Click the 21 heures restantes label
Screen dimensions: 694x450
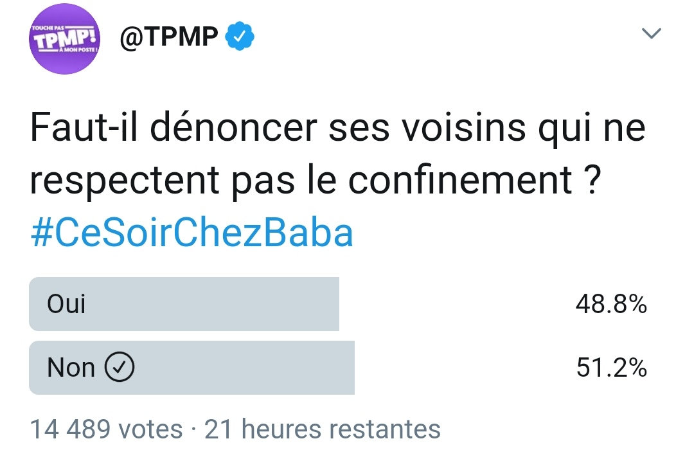pos(323,429)
